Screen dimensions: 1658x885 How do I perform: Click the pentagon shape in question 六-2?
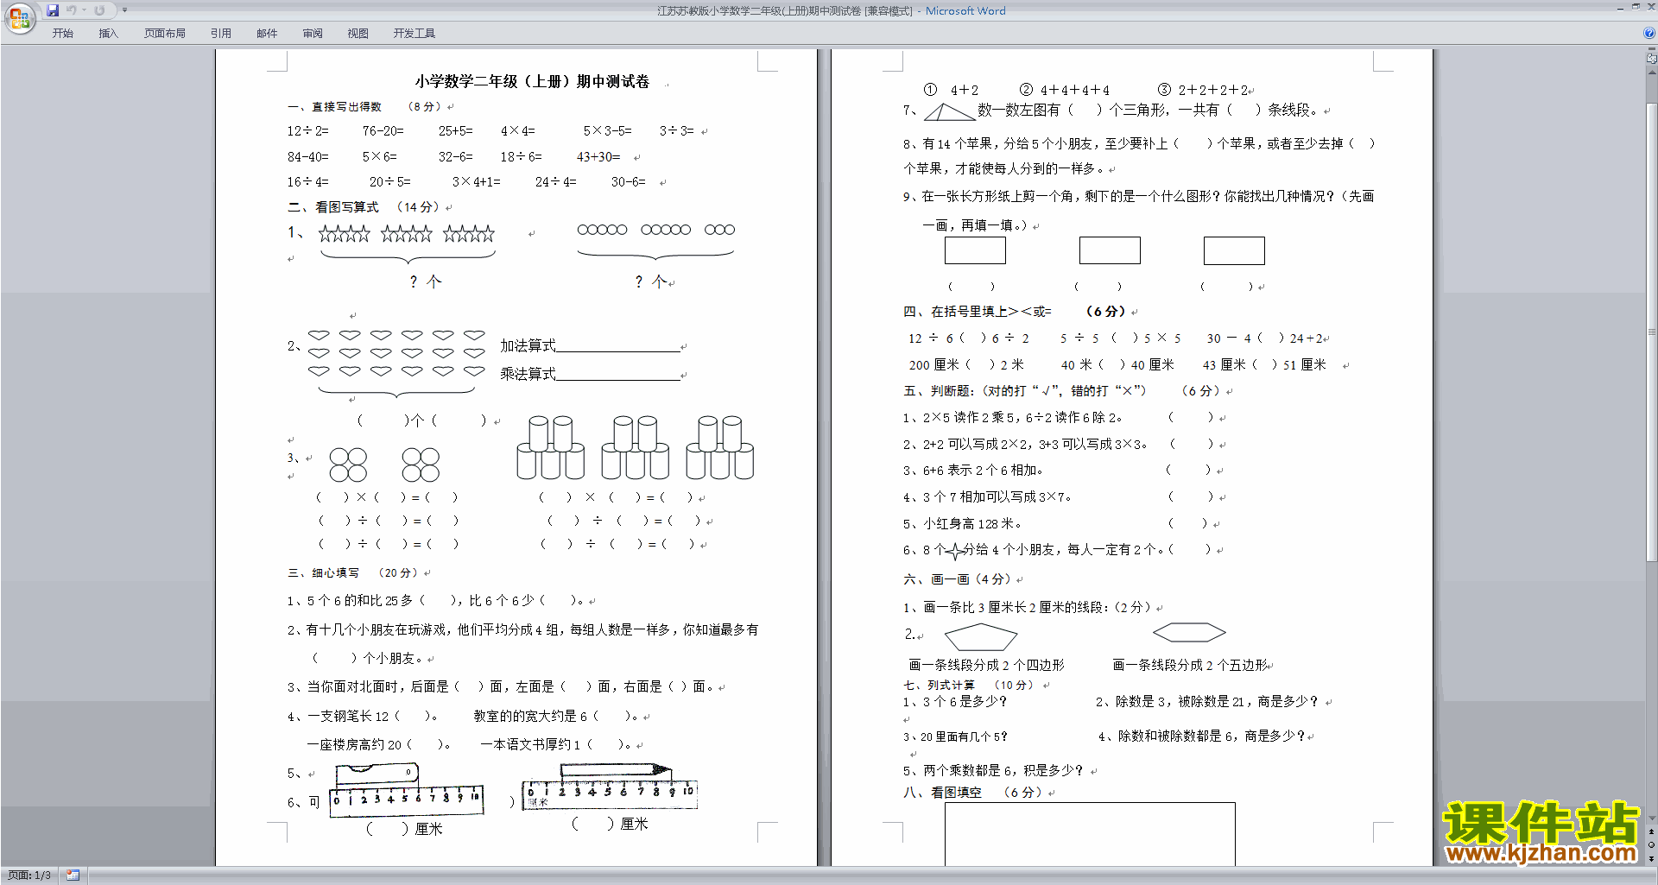(981, 637)
